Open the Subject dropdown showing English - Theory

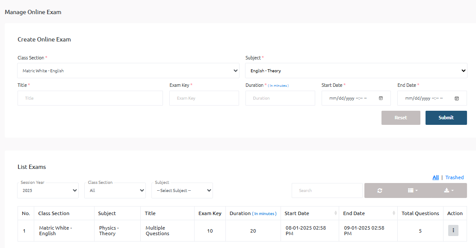356,71
